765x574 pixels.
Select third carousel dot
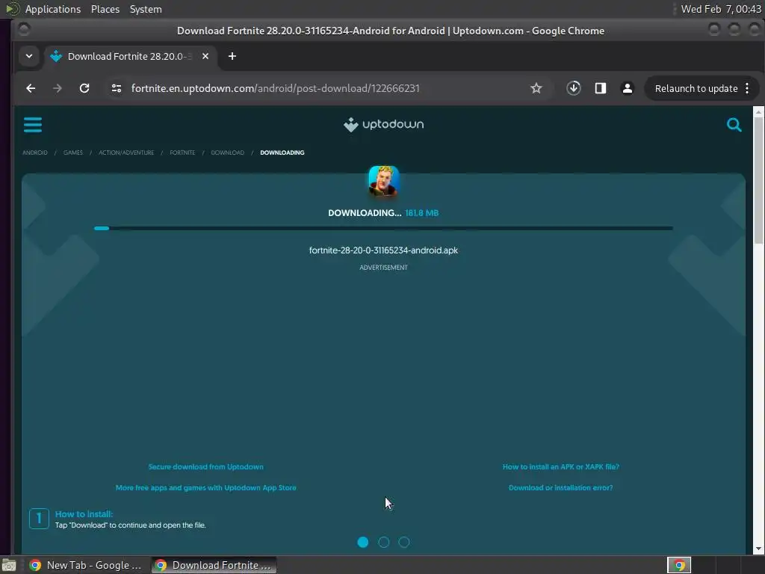click(404, 542)
